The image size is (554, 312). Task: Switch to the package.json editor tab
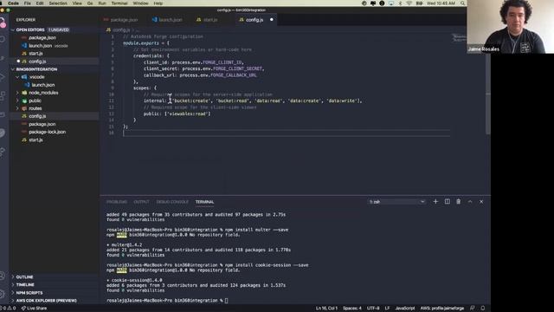121,20
